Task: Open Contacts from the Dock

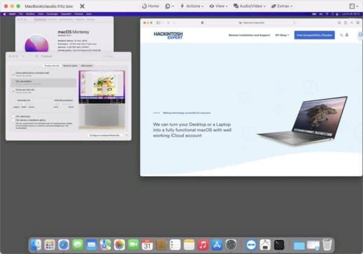Action: tap(161, 245)
